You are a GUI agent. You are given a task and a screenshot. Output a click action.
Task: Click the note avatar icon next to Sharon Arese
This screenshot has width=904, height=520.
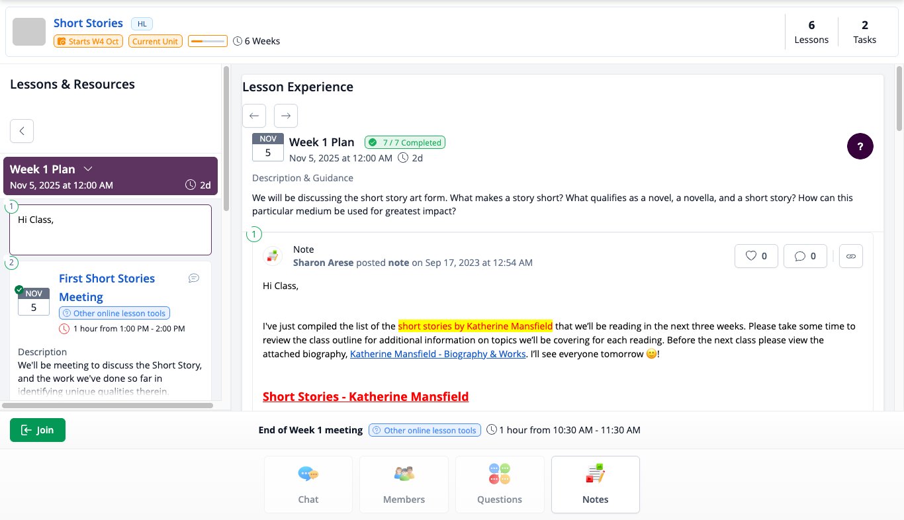(273, 256)
